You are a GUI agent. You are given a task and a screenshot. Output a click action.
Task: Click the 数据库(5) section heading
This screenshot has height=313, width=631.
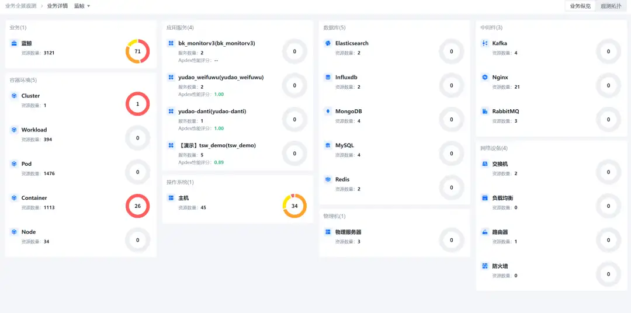(335, 27)
